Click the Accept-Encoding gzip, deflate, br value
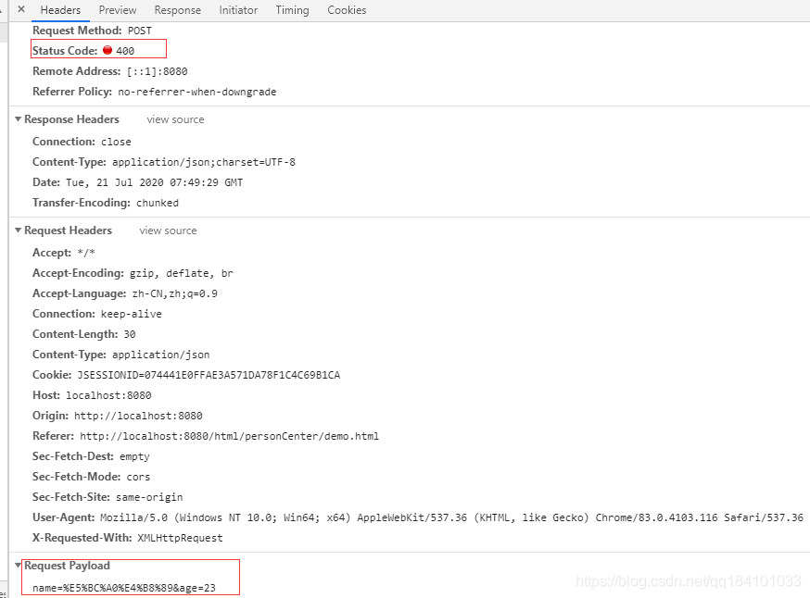 click(x=182, y=273)
